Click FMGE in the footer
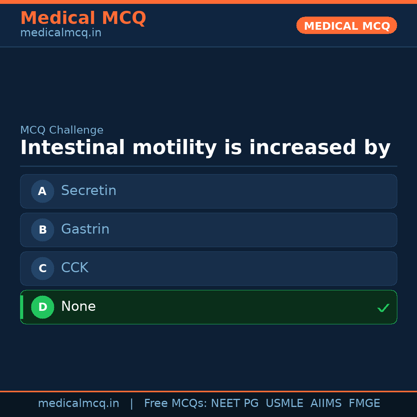This screenshot has width=417, height=417. tap(364, 403)
